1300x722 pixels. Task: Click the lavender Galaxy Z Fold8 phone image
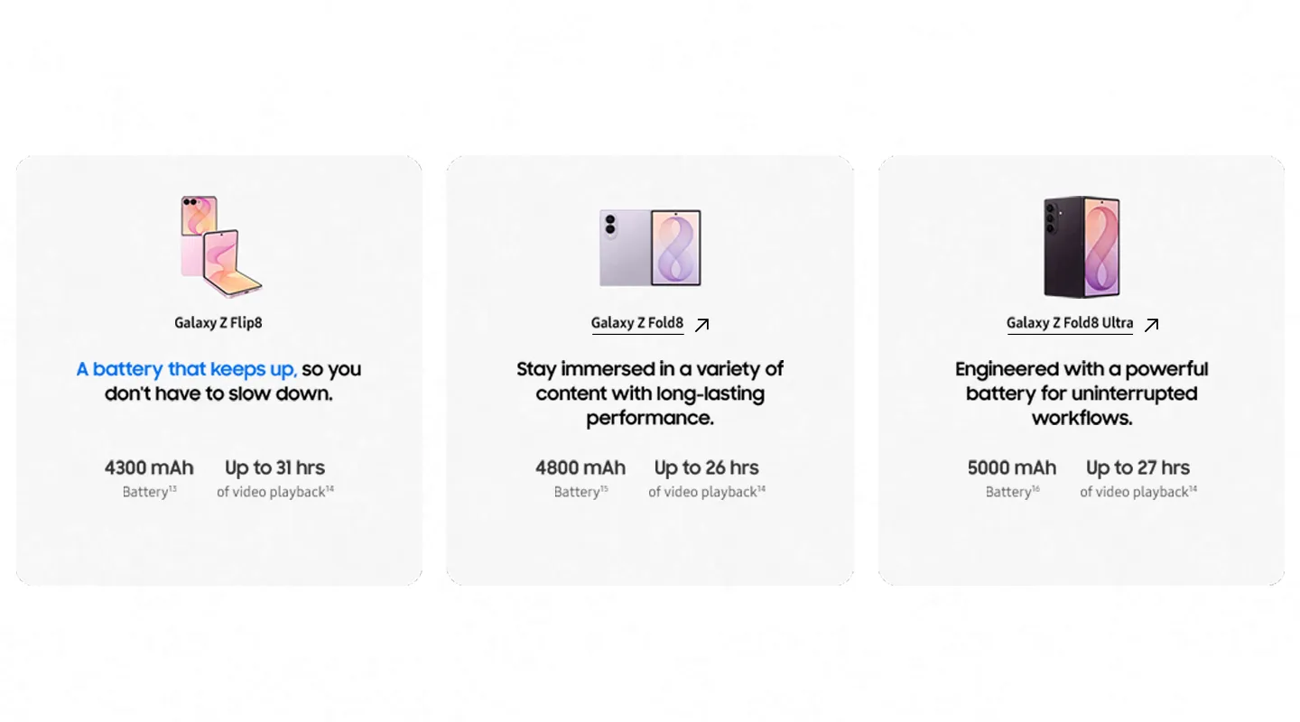651,248
